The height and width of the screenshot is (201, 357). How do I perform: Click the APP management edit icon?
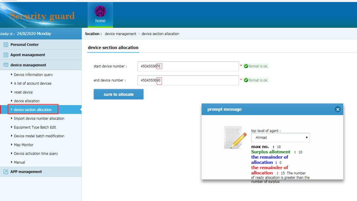click(6, 172)
